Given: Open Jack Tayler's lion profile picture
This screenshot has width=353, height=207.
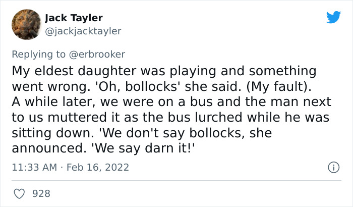Looking at the screenshot, I should [26, 24].
